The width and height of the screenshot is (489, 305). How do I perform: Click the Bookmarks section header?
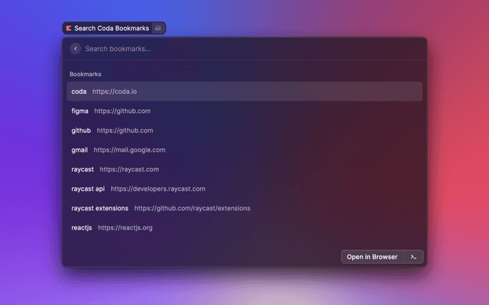click(86, 74)
